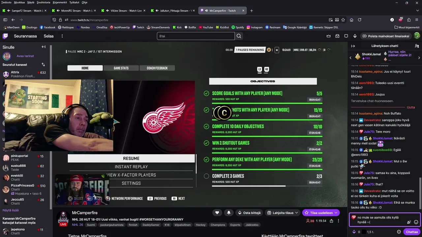Show next leaderboard entry arrow in chat
Image resolution: width=422 pixels, height=237 pixels.
point(419,58)
